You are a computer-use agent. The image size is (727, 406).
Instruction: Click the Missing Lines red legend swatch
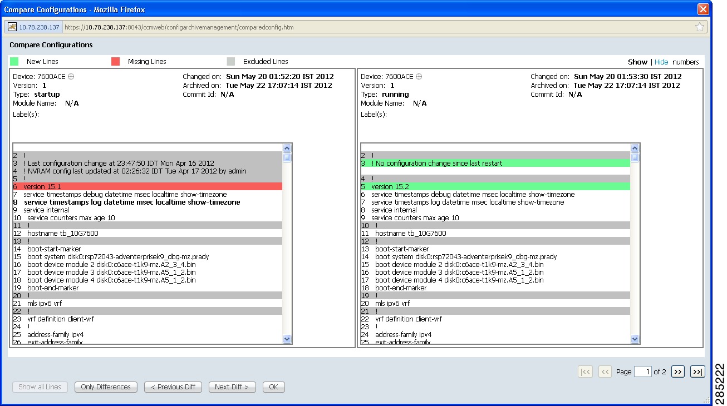pyautogui.click(x=115, y=62)
